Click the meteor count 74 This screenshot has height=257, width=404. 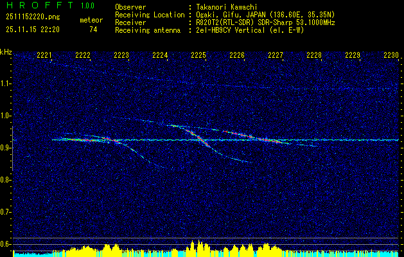tap(93, 30)
